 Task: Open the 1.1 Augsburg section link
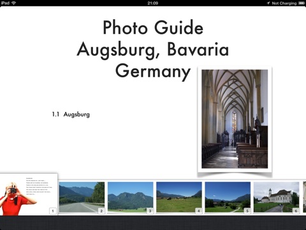pyautogui.click(x=71, y=114)
